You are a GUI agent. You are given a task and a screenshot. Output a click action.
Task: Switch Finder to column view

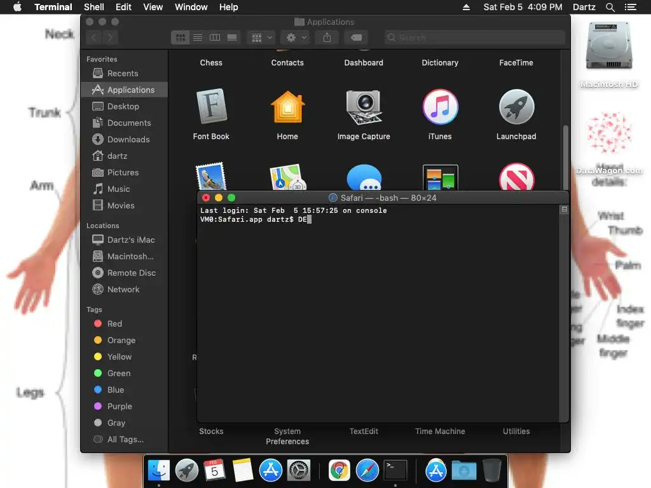(x=215, y=37)
